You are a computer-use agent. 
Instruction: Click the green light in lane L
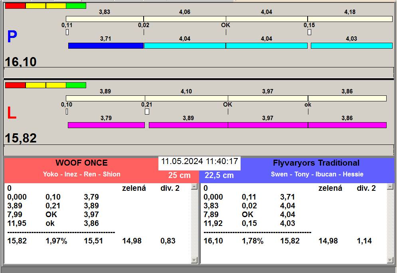[76, 85]
